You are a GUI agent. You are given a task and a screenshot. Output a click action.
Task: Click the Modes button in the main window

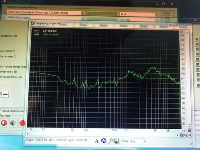[167, 13]
